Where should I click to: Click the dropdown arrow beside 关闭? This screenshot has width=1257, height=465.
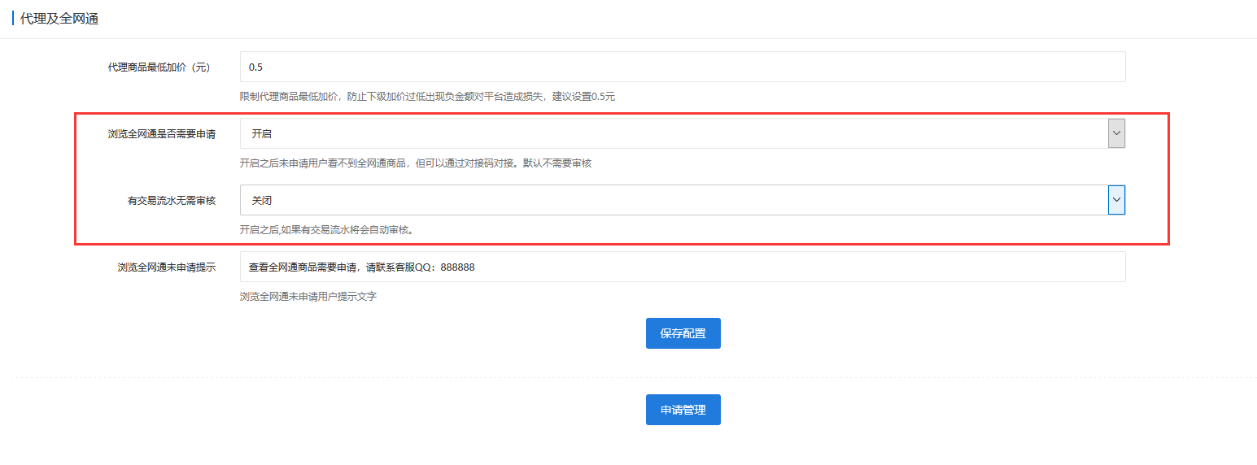pyautogui.click(x=1116, y=200)
